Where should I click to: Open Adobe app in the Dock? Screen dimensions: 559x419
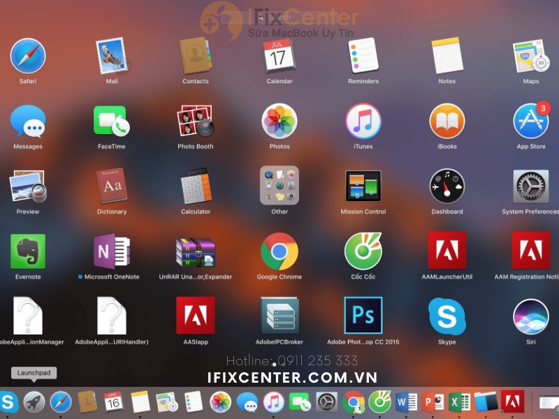[513, 402]
